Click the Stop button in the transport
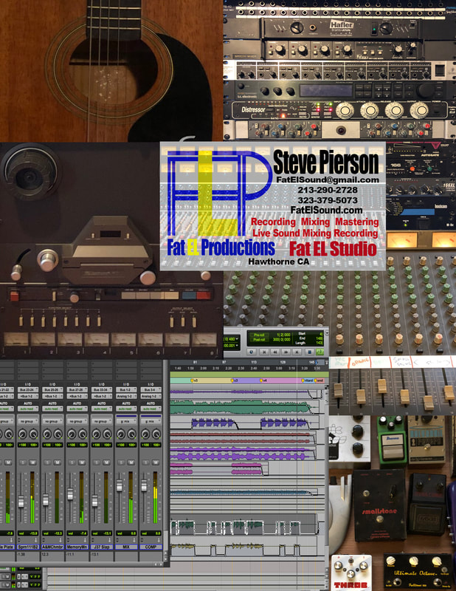456x591 pixels. [309, 352]
